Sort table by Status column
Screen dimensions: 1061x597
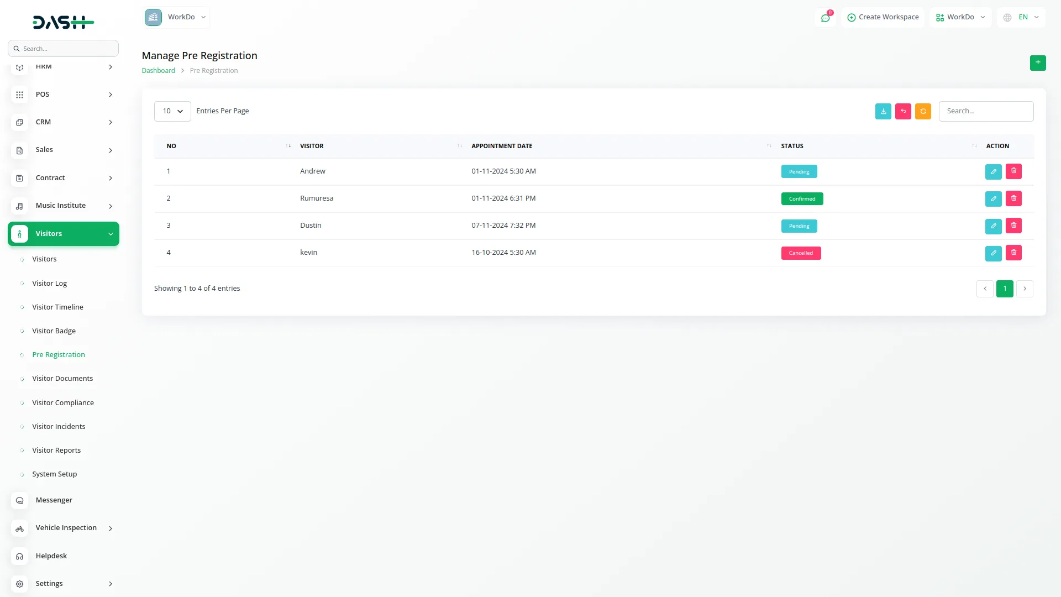[x=792, y=146]
